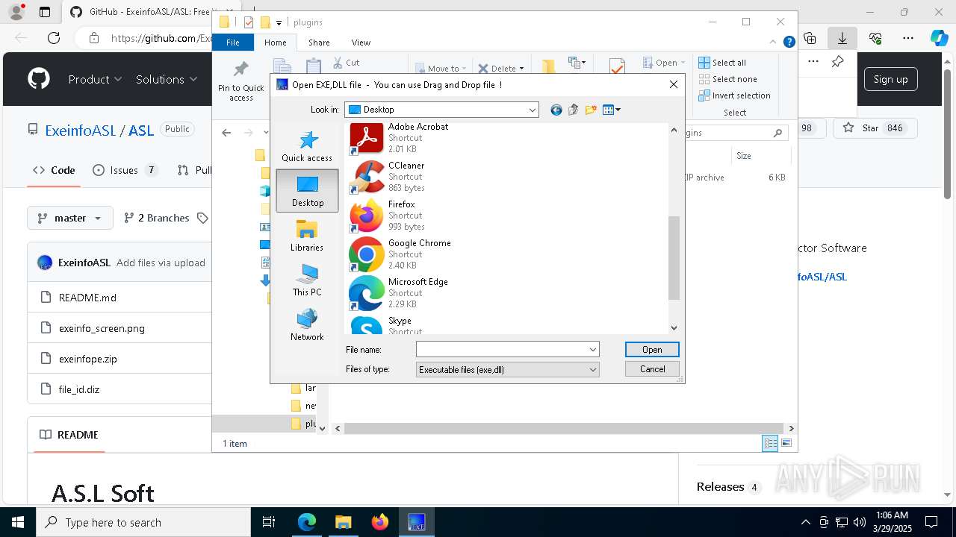
Task: Refresh the Edge browser page
Action: coord(54,38)
